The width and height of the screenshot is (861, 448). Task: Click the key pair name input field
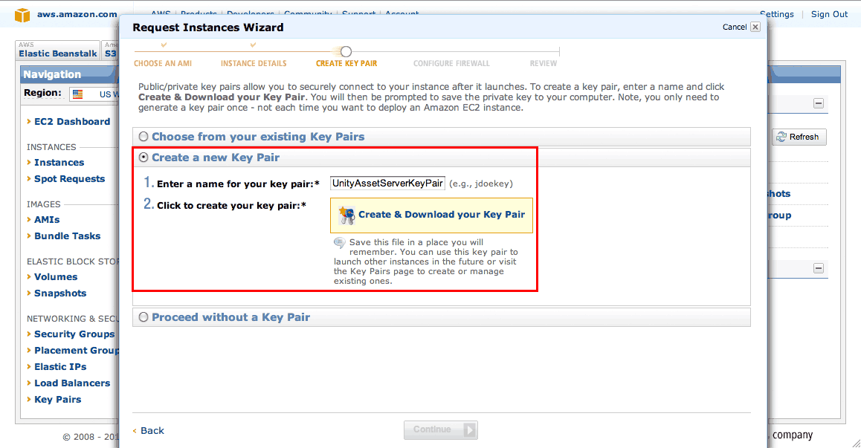387,184
